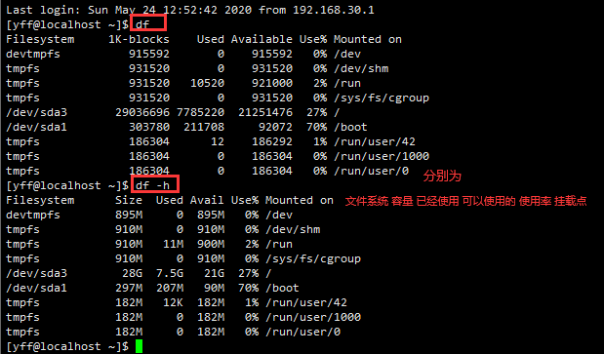Click "Mounted on" header beside the Available column

point(368,39)
